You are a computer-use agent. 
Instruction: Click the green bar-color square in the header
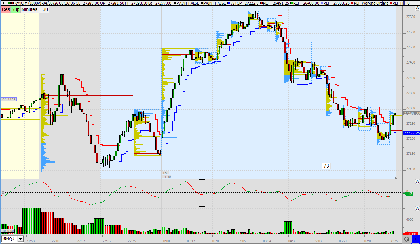pos(9,3)
